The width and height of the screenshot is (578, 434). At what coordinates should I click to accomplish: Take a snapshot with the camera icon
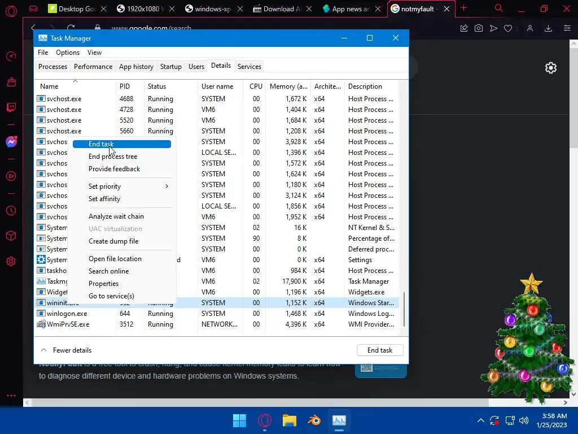[x=479, y=28]
